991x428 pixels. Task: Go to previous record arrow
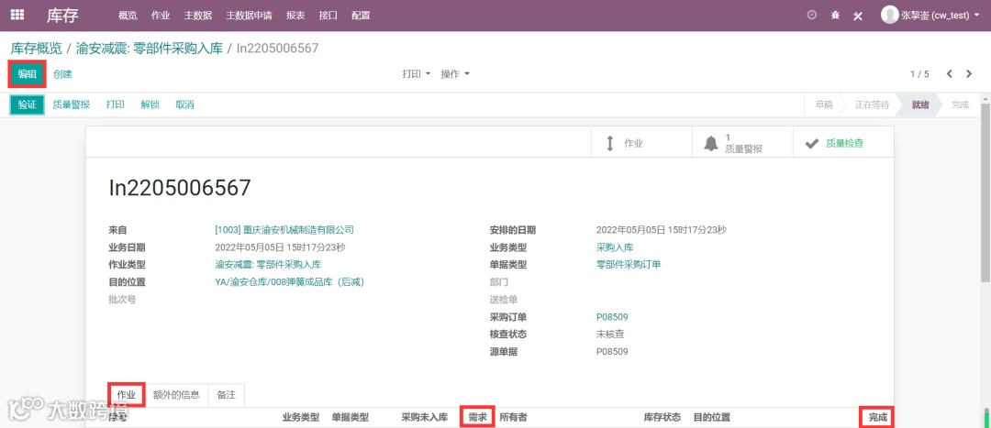[950, 74]
